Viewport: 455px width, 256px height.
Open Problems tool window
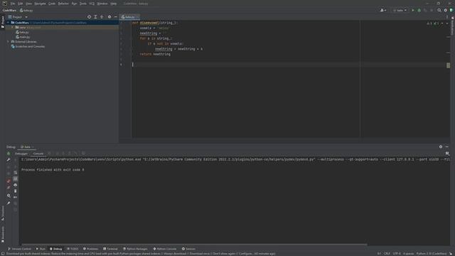pos(90,249)
